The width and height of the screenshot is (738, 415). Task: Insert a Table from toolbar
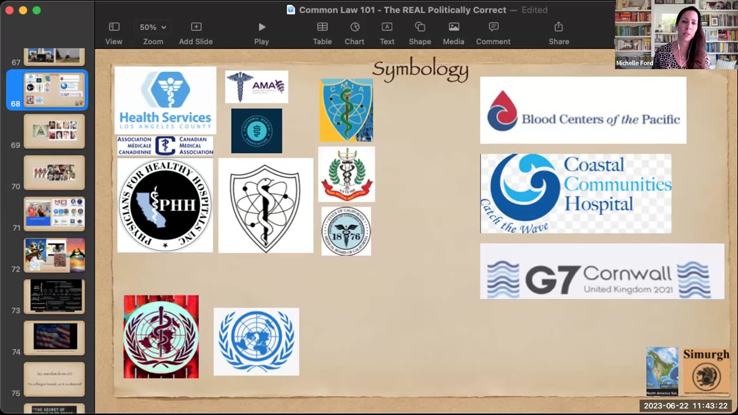coord(322,27)
